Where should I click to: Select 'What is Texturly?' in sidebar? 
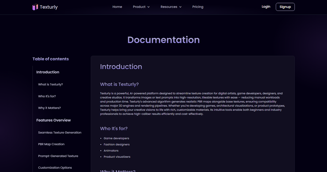tap(50, 84)
